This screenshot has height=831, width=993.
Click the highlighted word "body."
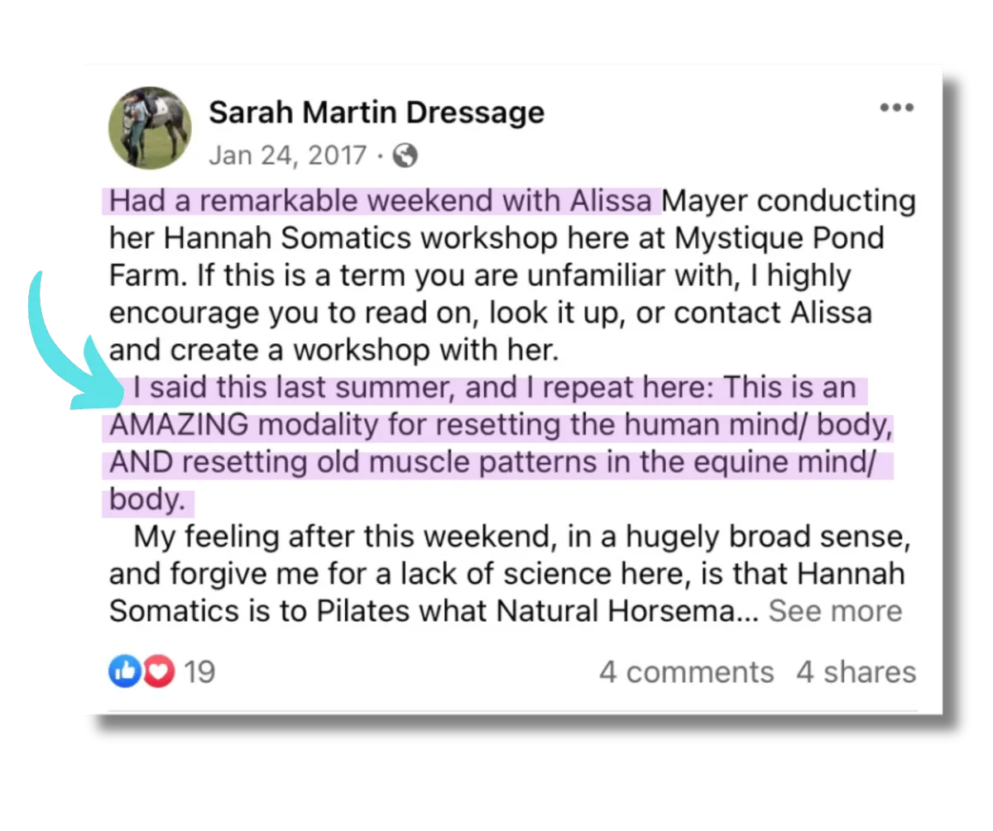click(147, 500)
